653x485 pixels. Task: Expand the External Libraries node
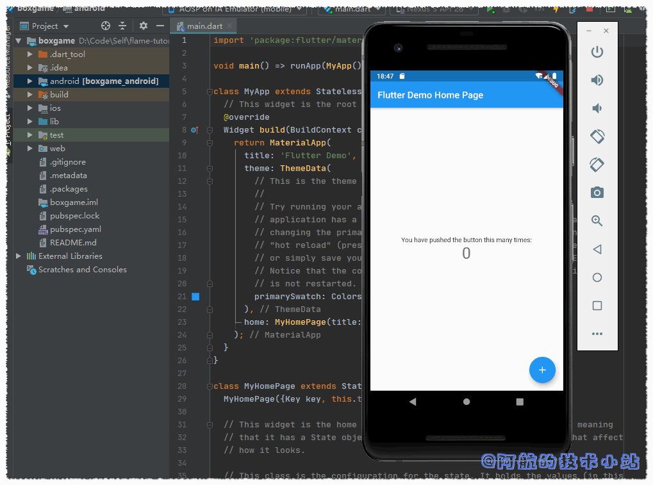click(x=19, y=256)
